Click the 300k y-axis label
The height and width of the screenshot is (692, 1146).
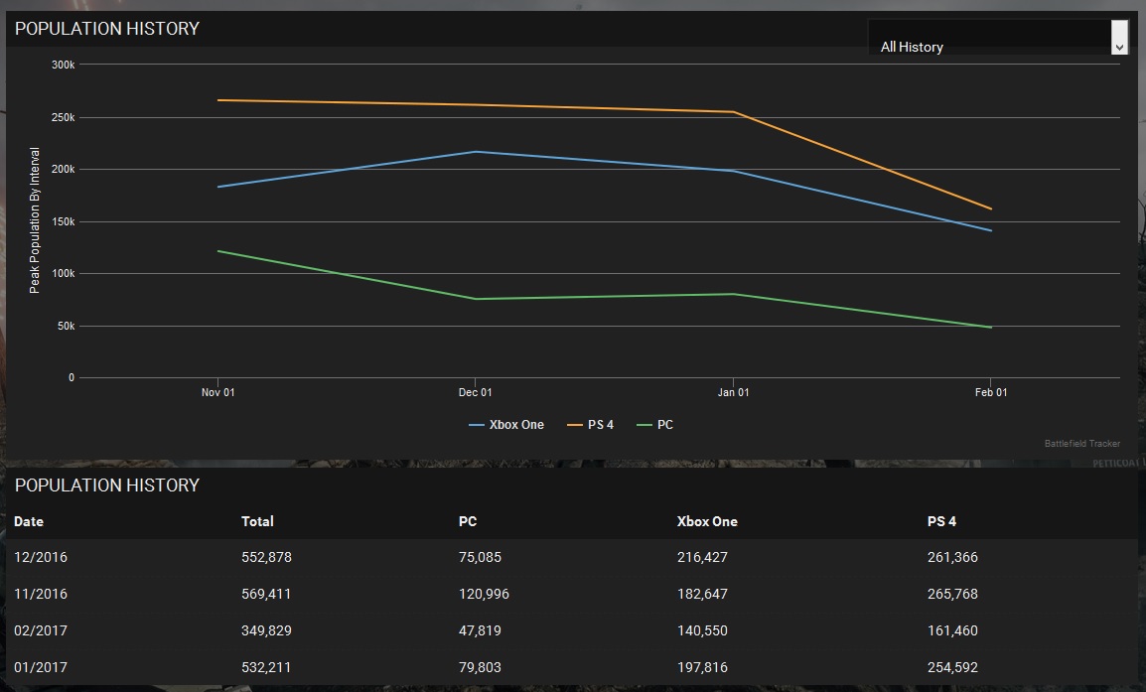click(63, 66)
